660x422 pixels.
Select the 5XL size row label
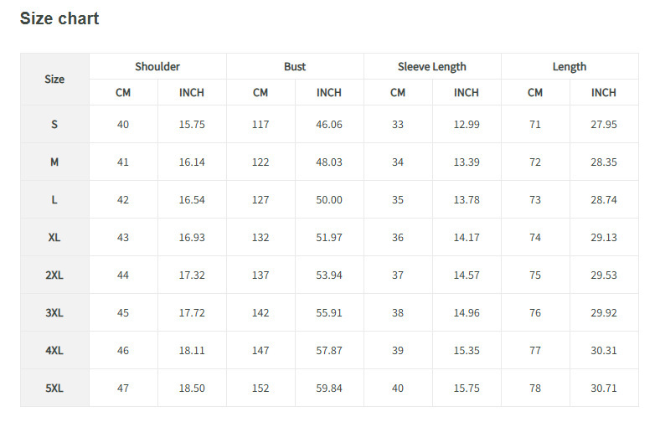(x=54, y=388)
